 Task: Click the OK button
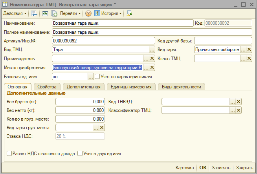click(x=203, y=168)
